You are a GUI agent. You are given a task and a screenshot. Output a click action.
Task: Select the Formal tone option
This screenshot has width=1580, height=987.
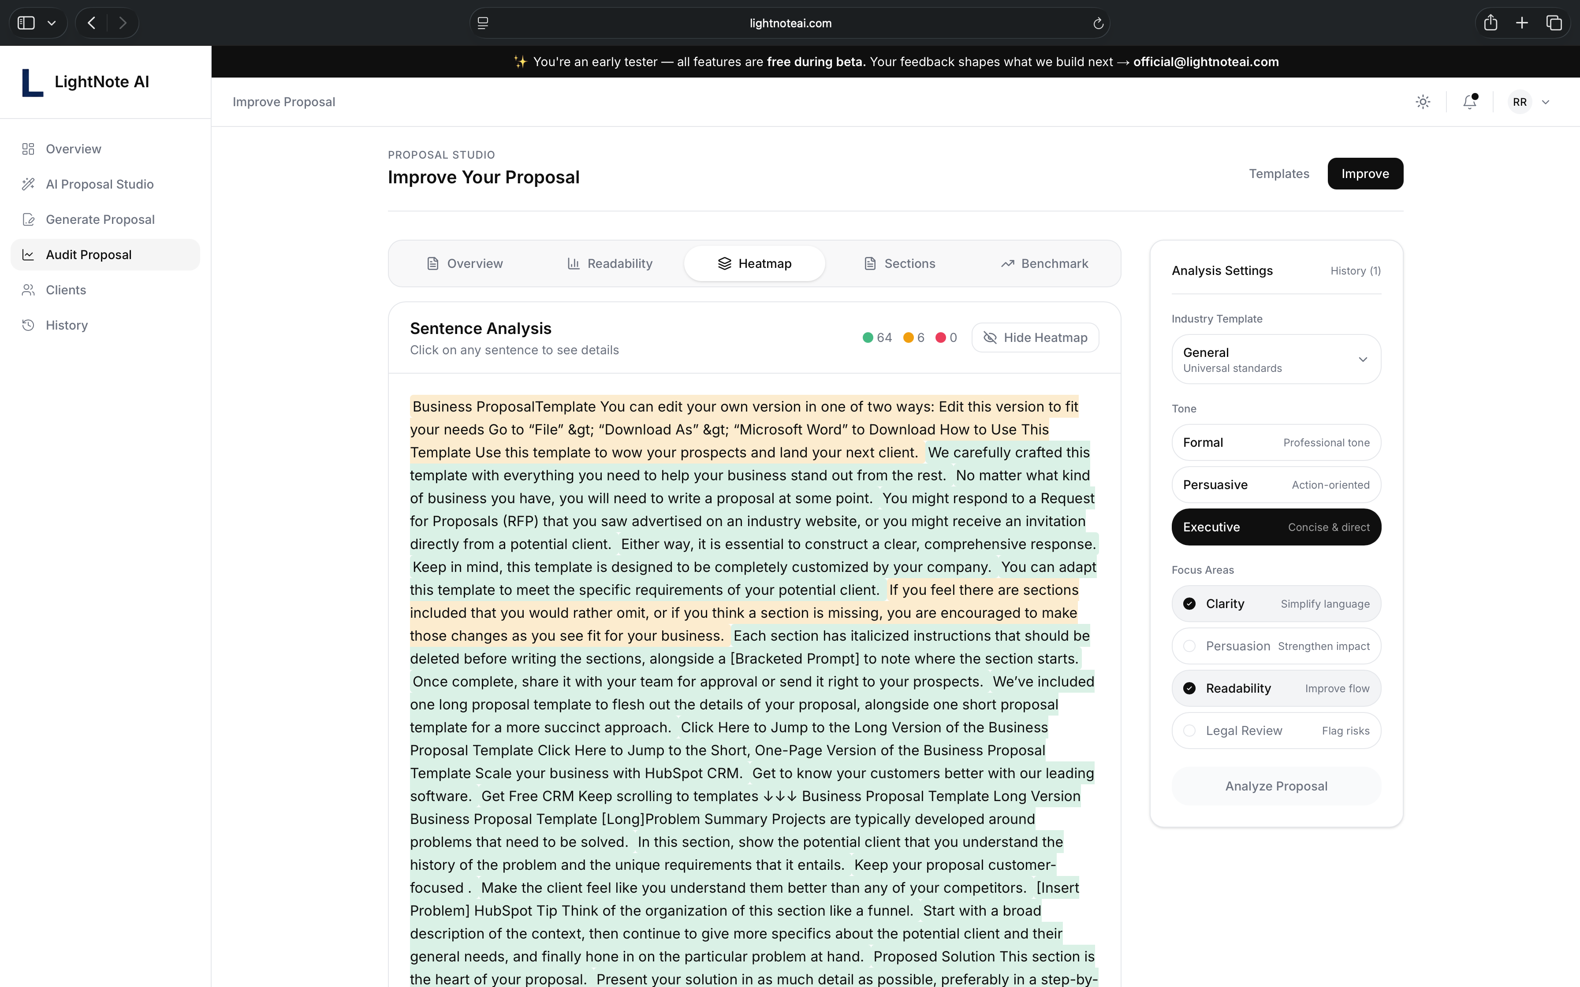click(x=1276, y=442)
